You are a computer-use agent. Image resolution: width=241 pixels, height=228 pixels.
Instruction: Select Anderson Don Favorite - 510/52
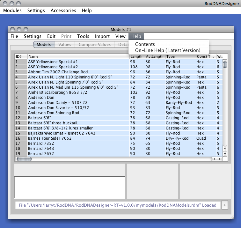119,107
